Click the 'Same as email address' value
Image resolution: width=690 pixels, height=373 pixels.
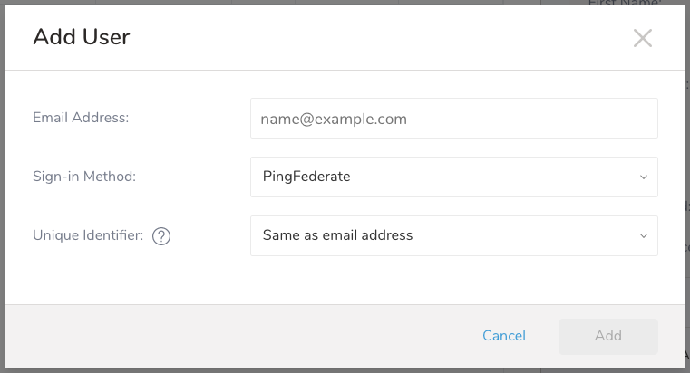pos(337,235)
